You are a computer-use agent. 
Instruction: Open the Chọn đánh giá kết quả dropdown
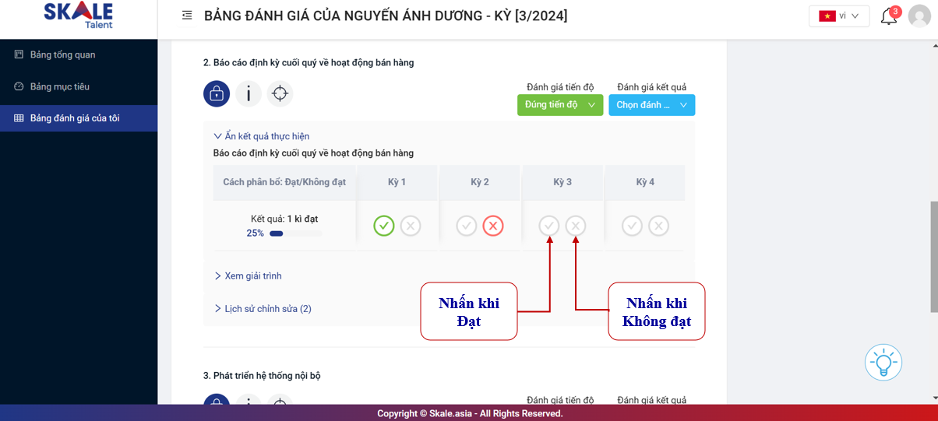click(651, 105)
